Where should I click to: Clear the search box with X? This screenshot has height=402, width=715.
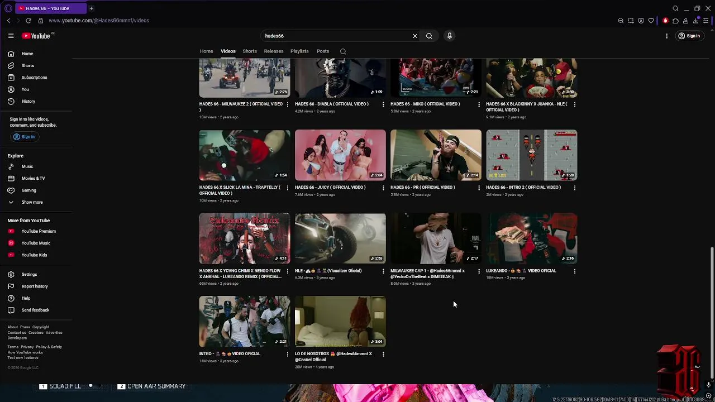click(x=415, y=36)
